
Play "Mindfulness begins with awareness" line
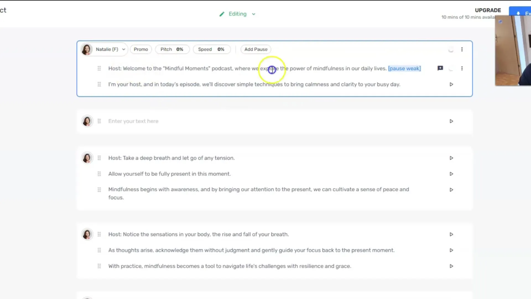(x=451, y=190)
